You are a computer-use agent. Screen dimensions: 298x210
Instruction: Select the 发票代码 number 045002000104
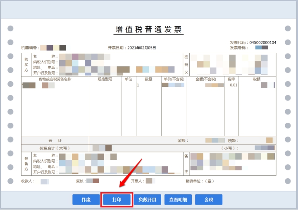click(262, 42)
